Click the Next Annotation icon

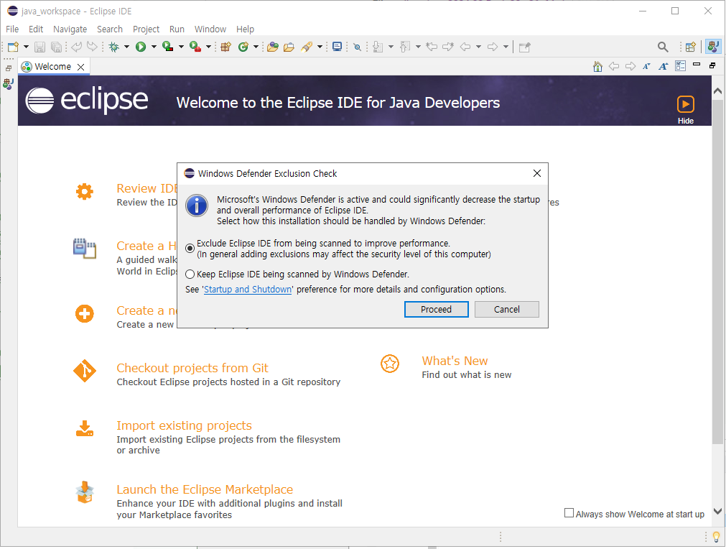pos(378,47)
